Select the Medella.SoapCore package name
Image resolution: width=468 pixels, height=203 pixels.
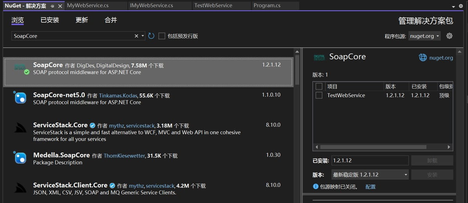[62, 155]
